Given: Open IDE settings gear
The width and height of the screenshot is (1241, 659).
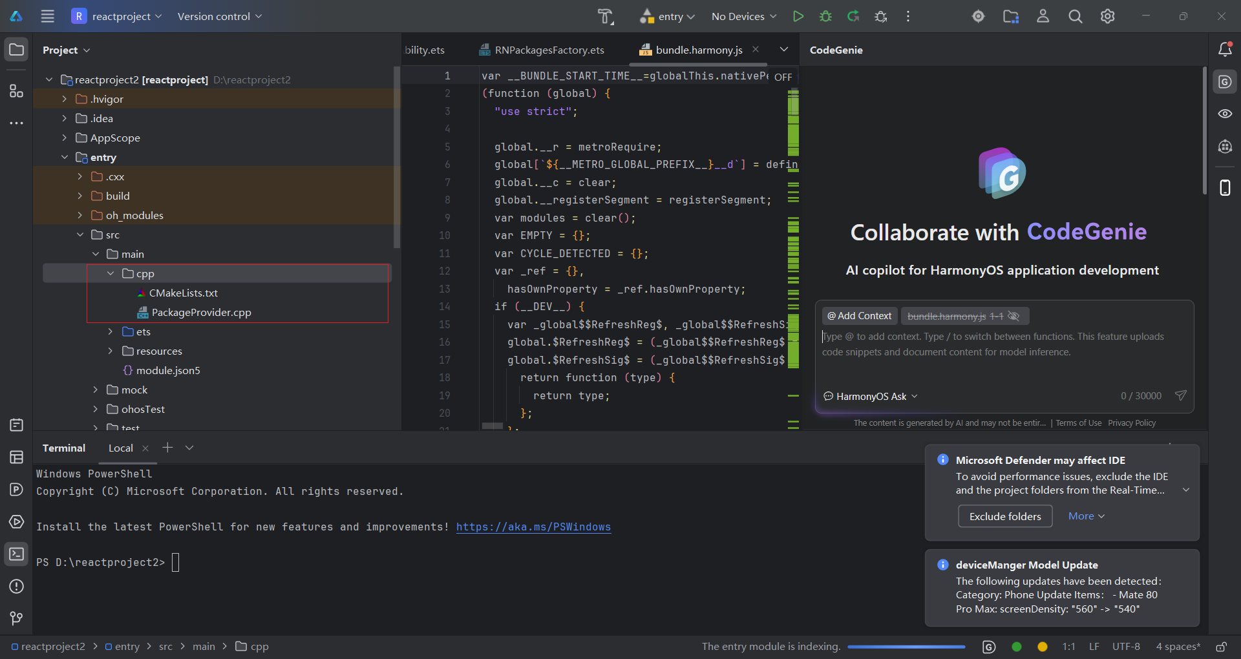Looking at the screenshot, I should 1107,16.
